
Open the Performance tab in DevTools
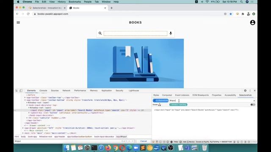point(80,90)
